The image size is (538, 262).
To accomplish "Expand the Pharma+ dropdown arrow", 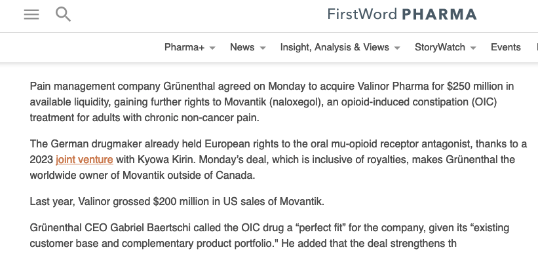I will (x=212, y=48).
